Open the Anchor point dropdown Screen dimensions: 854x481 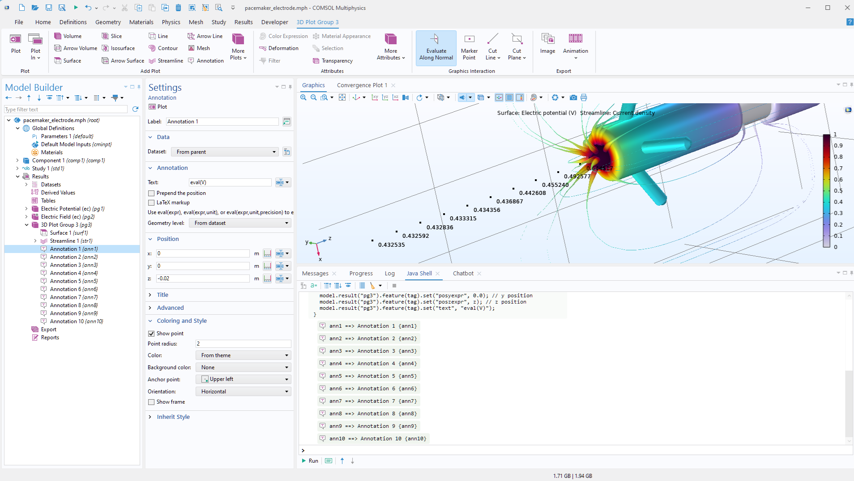click(243, 379)
